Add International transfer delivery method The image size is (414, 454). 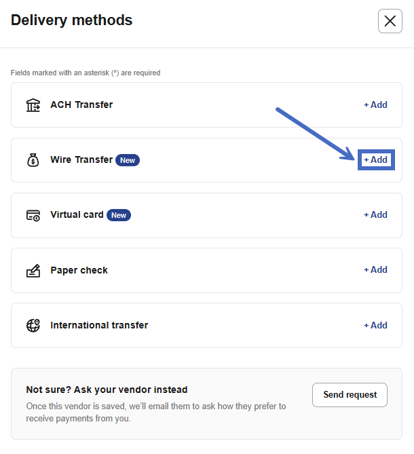coord(375,325)
